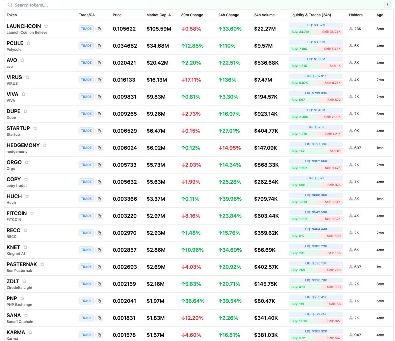
Task: Copy the KARMA contract address
Action: (99, 335)
